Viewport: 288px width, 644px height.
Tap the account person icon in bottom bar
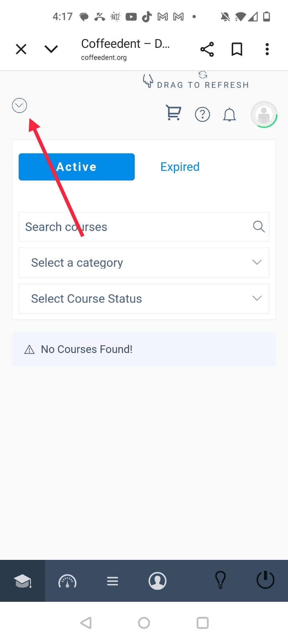(157, 581)
